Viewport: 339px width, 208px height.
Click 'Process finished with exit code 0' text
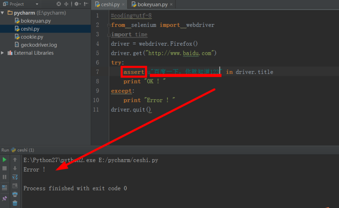(75, 188)
